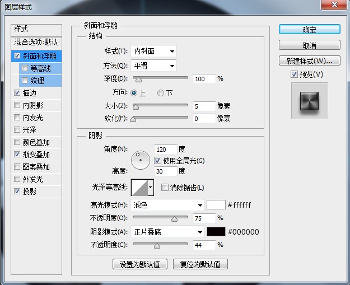This screenshot has height=285, width=350.
Task: Uncheck the 斜面和浮雕 checkbox
Action: (17, 55)
